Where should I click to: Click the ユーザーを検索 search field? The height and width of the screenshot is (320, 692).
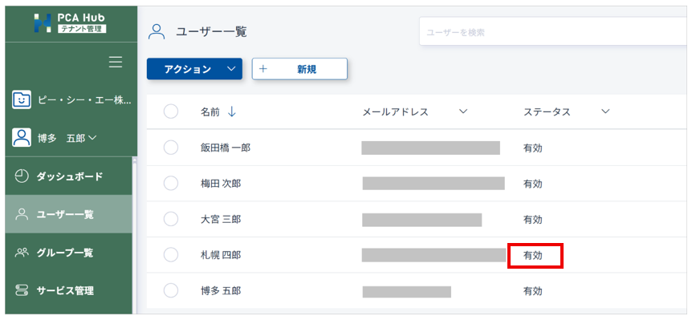point(556,32)
